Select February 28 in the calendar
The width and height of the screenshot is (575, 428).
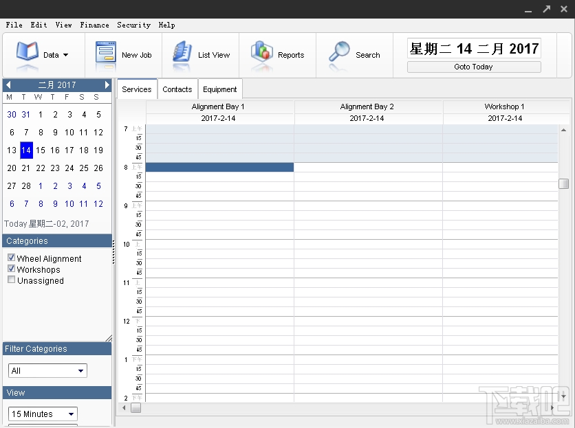coord(26,185)
